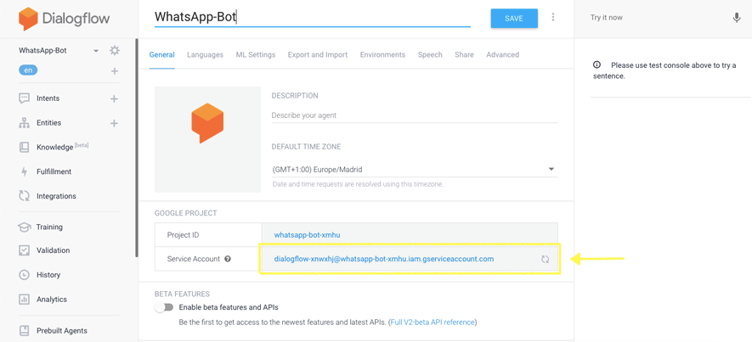Open Knowledge beta section
Screen dimensions: 752x342
(62, 147)
